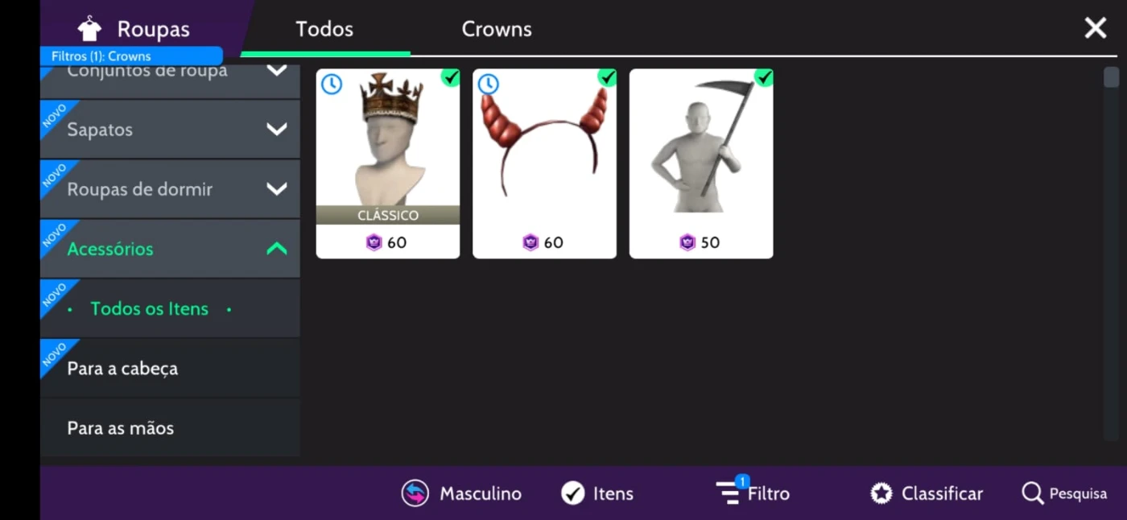This screenshot has width=1127, height=520.
Task: Click the Roupas shirt hanger icon
Action: (89, 29)
